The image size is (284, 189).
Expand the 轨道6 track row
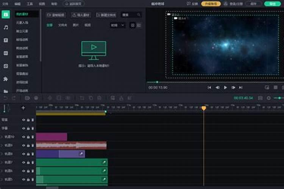tap(2, 171)
